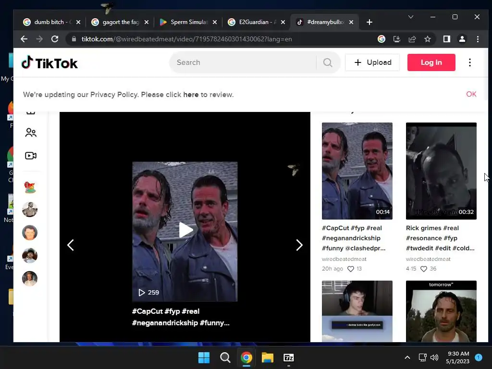The height and width of the screenshot is (369, 492).
Task: Go back to previous page in Chrome
Action: (x=24, y=39)
